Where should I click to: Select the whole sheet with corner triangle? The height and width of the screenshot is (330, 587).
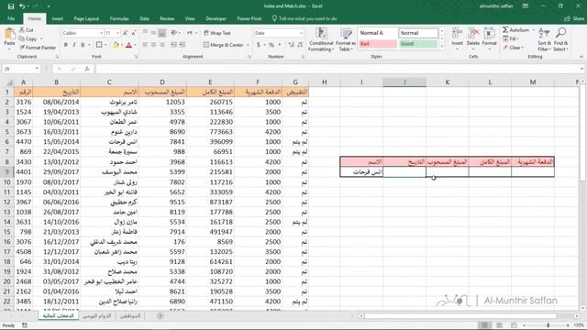pos(9,82)
